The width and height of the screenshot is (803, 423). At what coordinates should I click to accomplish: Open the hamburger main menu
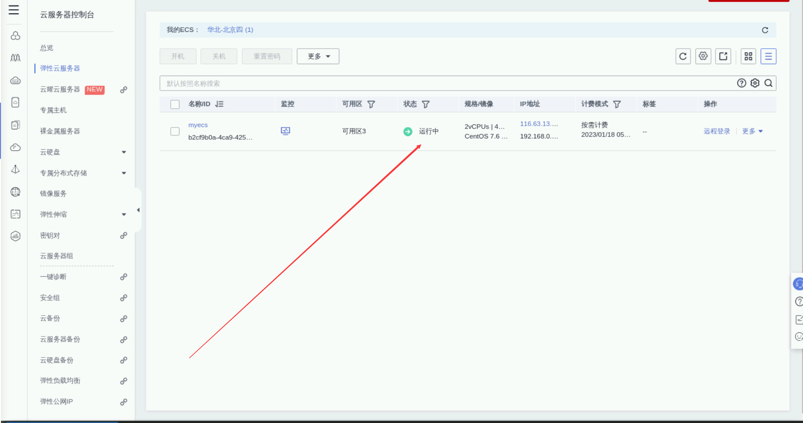(x=14, y=10)
